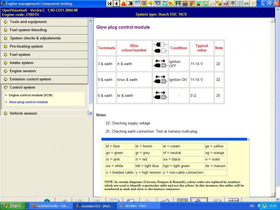
Task: Click the two-people toolbar icon
Action: pyautogui.click(x=164, y=3)
